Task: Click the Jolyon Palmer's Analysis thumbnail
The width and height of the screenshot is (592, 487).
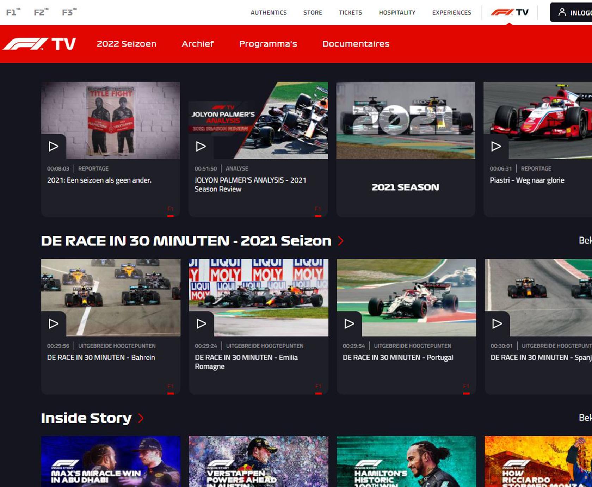Action: pos(258,121)
